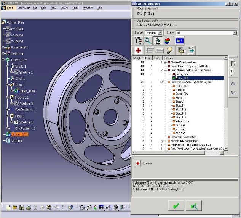Click the Wheel_Rim root node

coord(15,23)
